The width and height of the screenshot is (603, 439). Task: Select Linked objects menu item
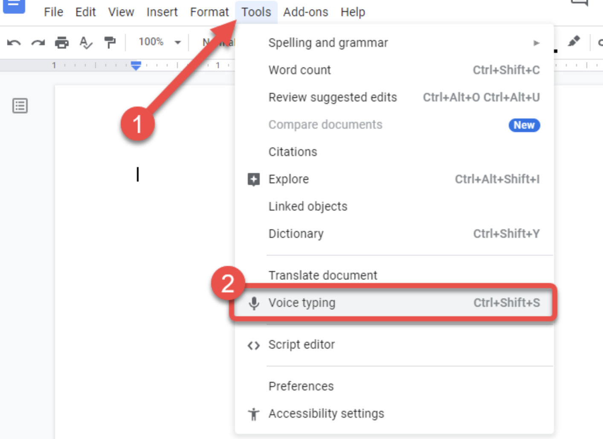394,206
